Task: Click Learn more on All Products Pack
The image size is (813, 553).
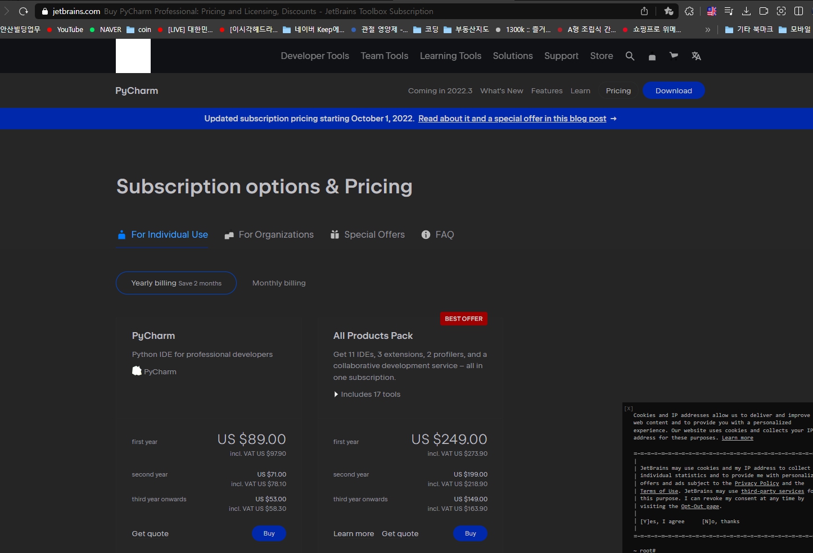Action: point(354,534)
